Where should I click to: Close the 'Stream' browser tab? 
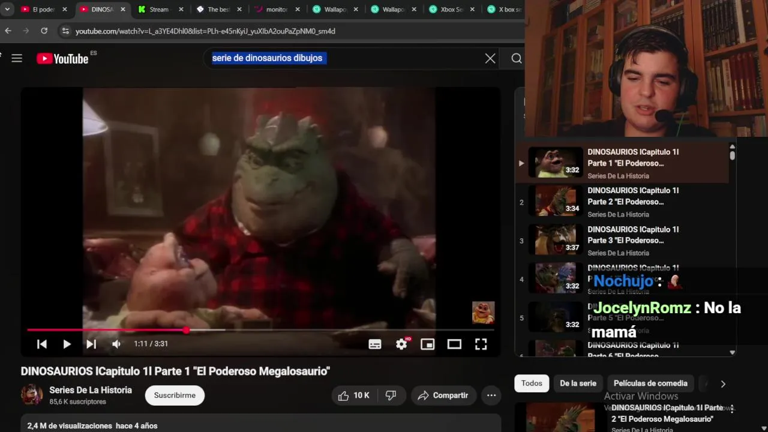pyautogui.click(x=181, y=10)
